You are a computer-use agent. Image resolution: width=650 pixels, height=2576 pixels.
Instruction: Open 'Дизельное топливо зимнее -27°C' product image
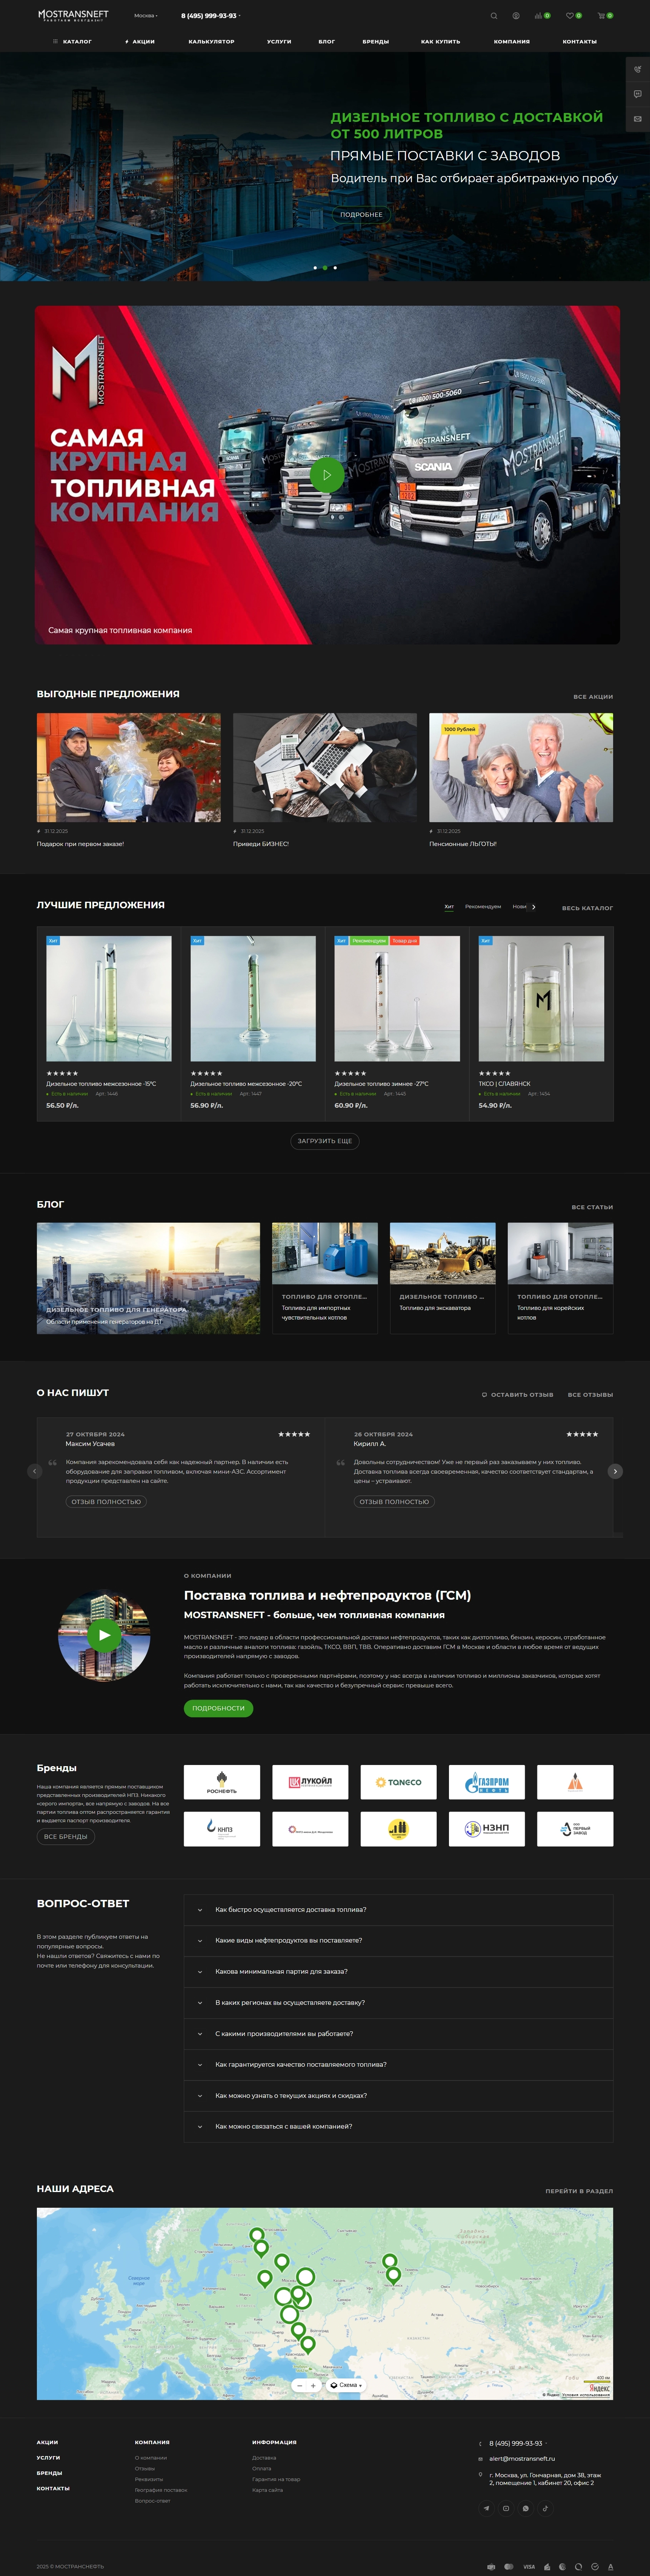pos(397,998)
